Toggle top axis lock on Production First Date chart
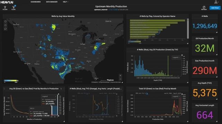Viewport: 222px width, 124px height. (x=117, y=94)
